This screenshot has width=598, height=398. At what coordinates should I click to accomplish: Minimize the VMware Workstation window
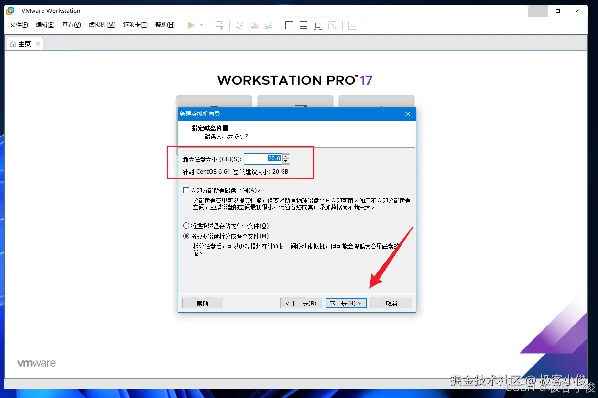[x=538, y=10]
